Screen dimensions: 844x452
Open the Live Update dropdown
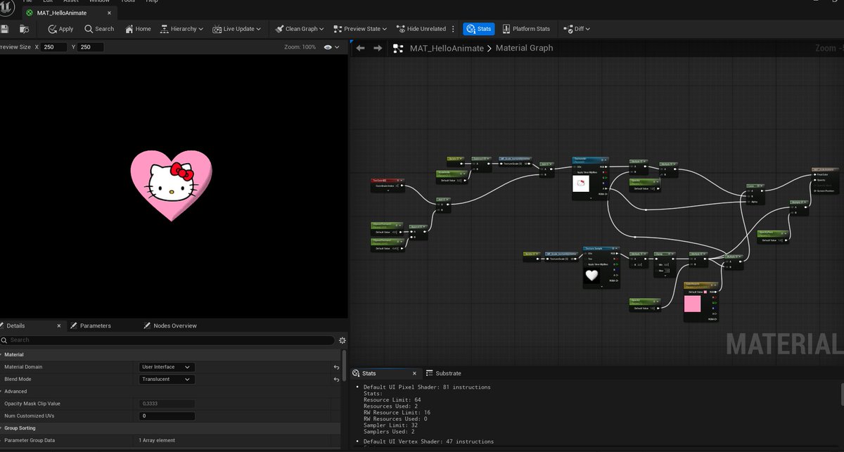(x=236, y=29)
